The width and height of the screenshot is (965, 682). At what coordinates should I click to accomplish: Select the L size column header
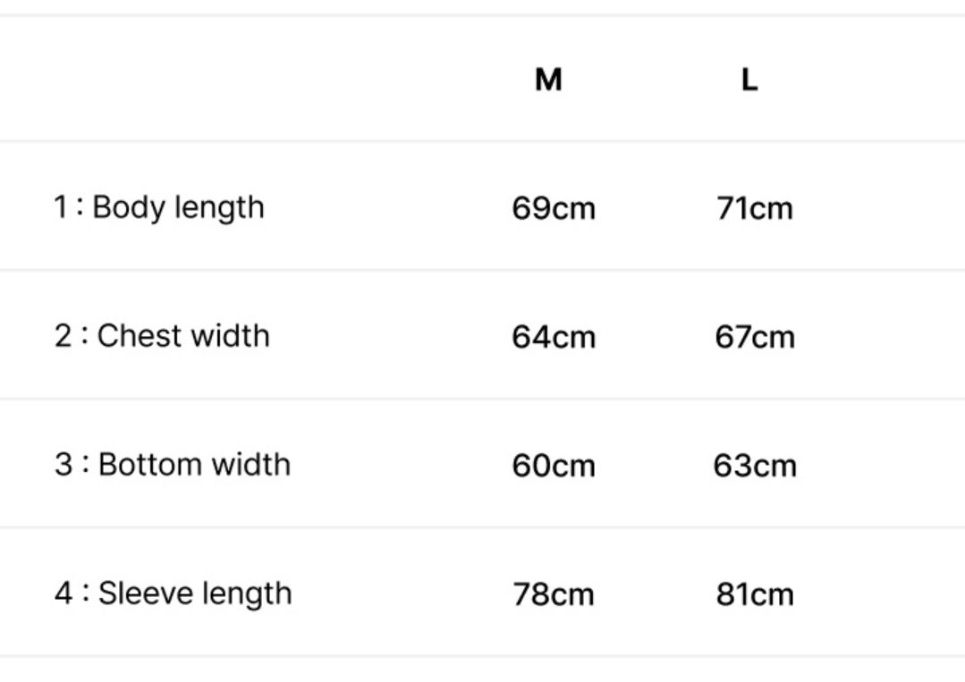(749, 80)
